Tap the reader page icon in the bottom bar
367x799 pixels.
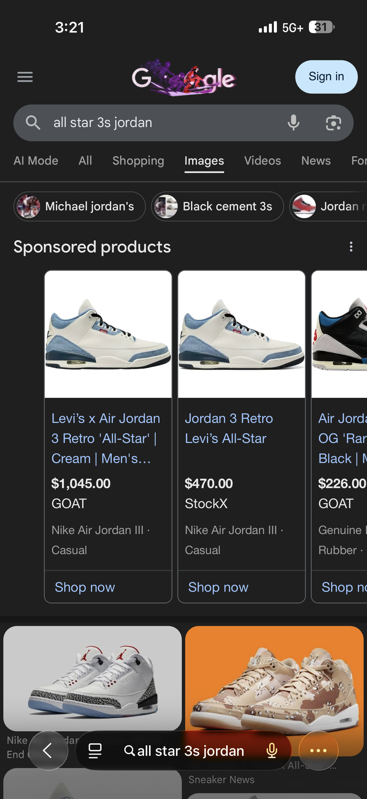[x=95, y=750]
